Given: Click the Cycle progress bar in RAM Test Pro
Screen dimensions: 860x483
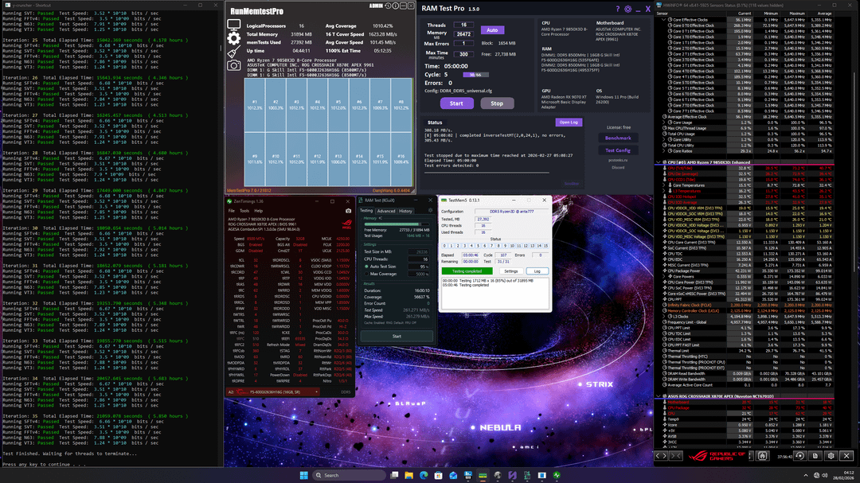Looking at the screenshot, I should 477,74.
